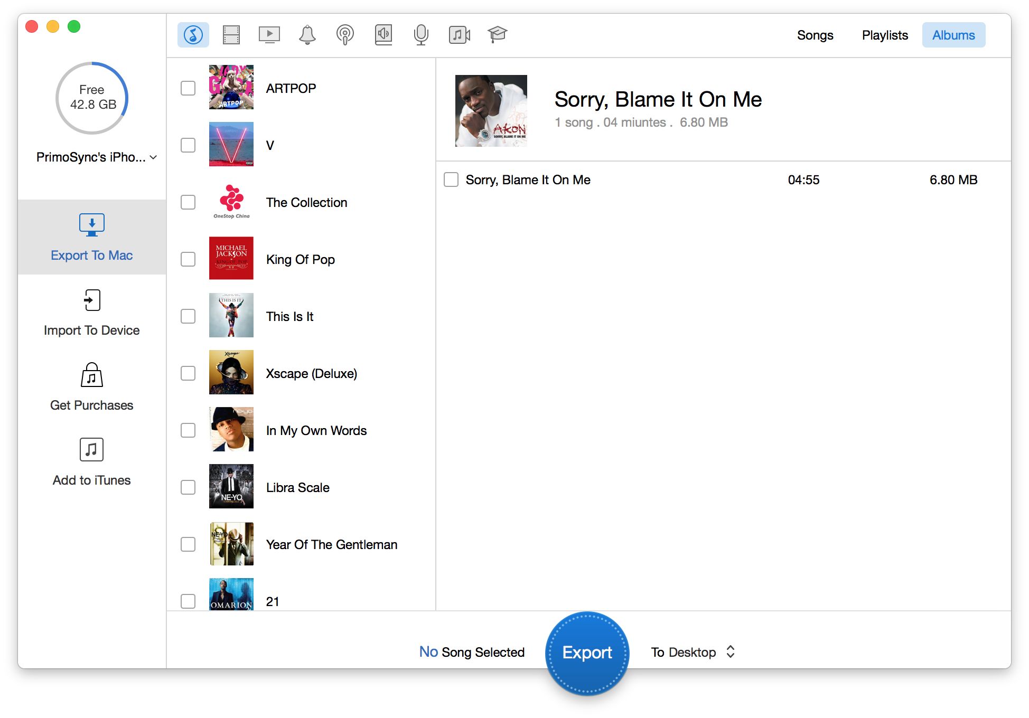
Task: Open the Ringtones bell icon
Action: click(x=307, y=35)
